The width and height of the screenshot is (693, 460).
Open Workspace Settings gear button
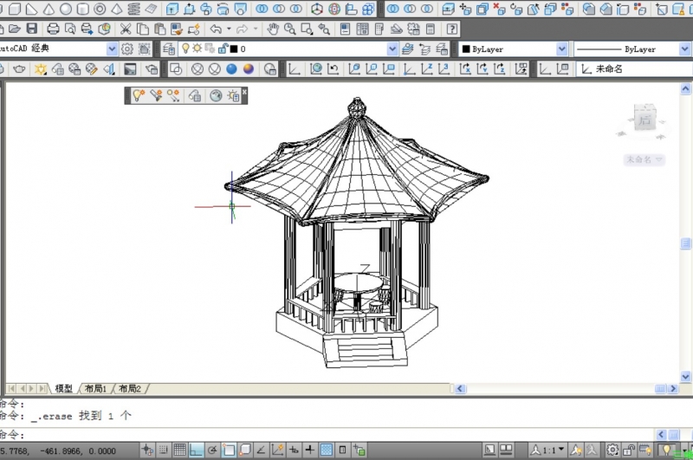pos(126,49)
